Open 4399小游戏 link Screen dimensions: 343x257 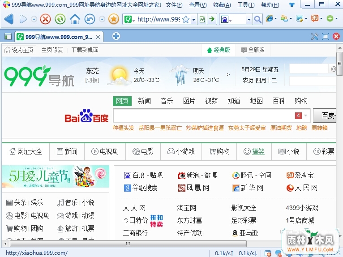[302, 208]
